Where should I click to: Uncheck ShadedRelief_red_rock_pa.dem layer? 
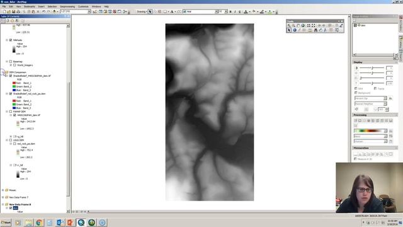[11, 94]
